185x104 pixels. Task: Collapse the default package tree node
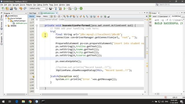click(x=9, y=21)
